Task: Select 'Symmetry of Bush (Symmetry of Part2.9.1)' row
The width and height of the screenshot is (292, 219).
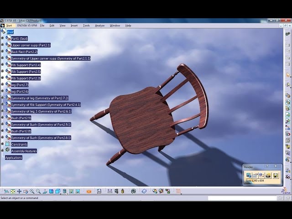Action: click(x=41, y=125)
